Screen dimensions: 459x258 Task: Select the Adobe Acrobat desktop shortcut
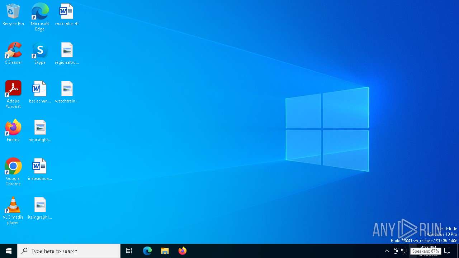(x=13, y=95)
